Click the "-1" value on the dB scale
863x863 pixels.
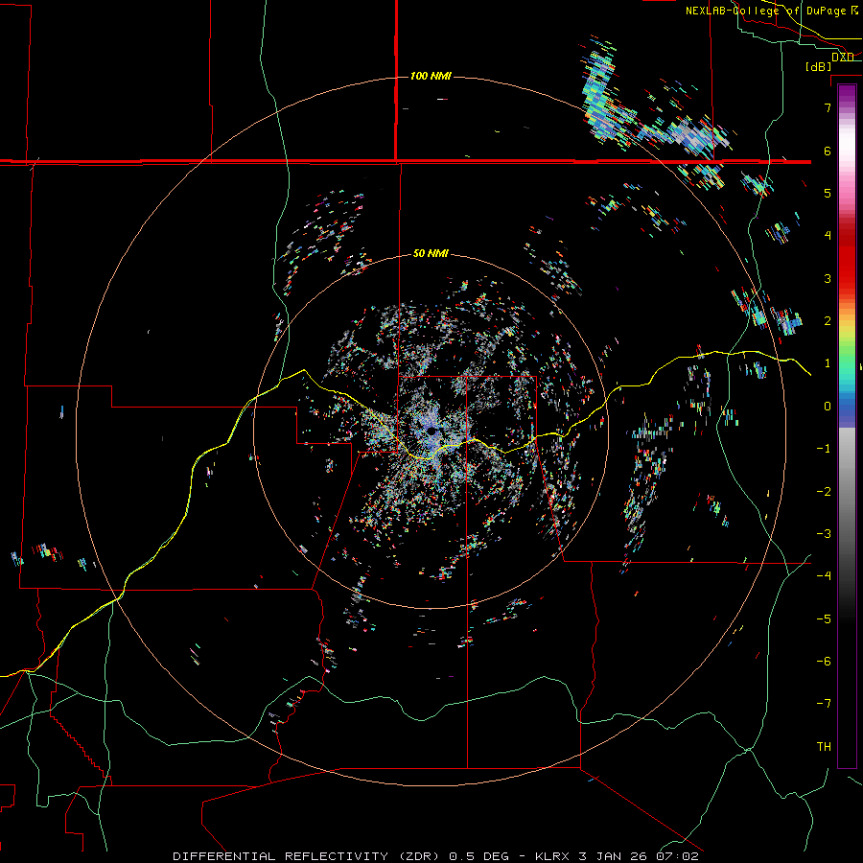point(824,449)
